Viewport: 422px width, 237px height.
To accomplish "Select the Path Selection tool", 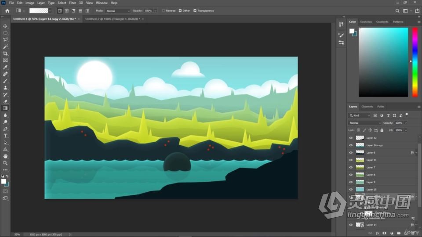I will [x=5, y=142].
